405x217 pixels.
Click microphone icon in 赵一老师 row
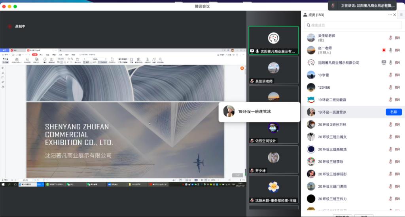[390, 50]
